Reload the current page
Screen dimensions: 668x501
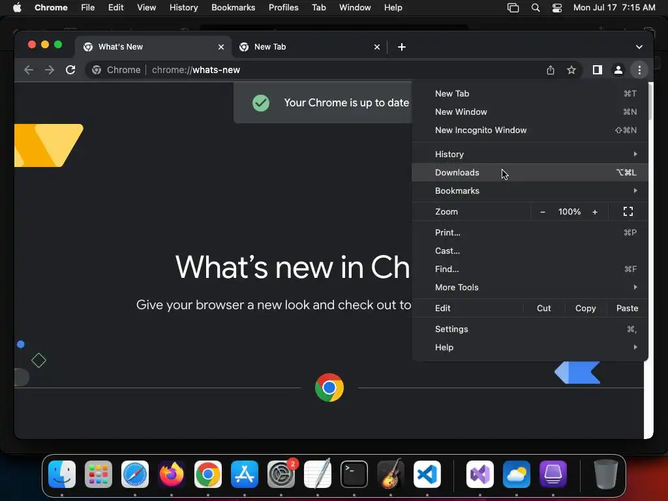tap(70, 70)
